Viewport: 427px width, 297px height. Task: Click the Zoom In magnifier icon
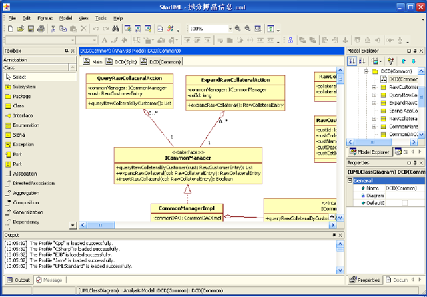tap(238, 29)
